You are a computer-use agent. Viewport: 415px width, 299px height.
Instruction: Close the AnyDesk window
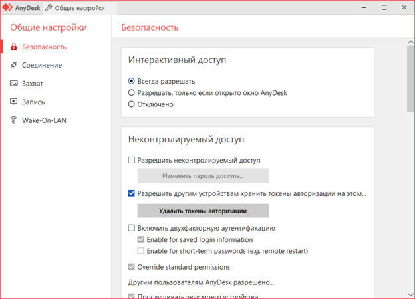pos(404,8)
